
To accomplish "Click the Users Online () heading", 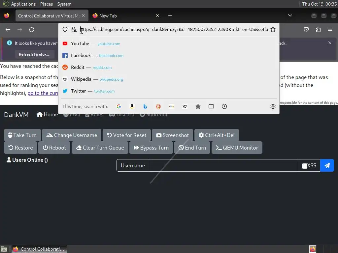I will pos(27,160).
